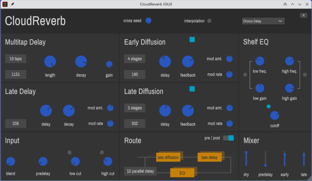The height and width of the screenshot is (181, 312).
Task: Click the 3 stages value box
Action: [135, 108]
